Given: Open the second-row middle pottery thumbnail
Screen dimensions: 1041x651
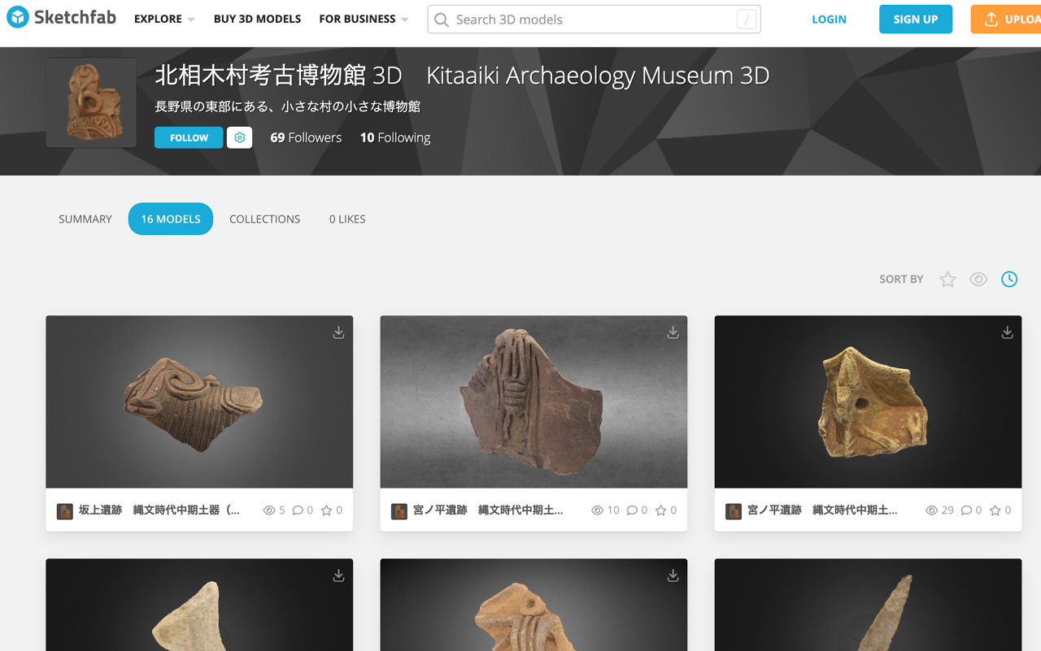Looking at the screenshot, I should tap(534, 605).
